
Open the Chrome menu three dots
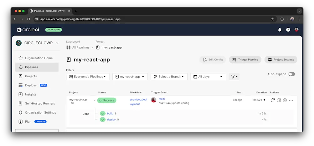(299, 19)
